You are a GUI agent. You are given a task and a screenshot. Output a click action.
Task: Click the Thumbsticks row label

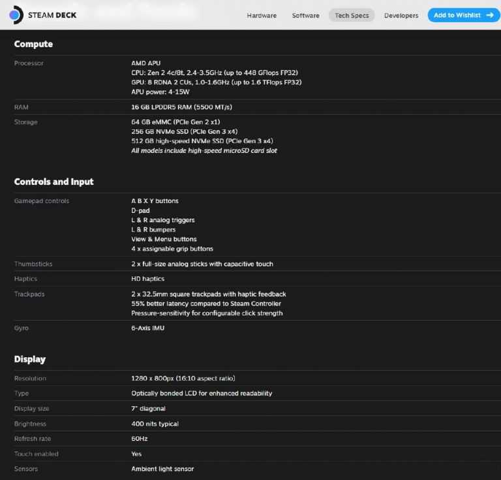[x=33, y=264]
